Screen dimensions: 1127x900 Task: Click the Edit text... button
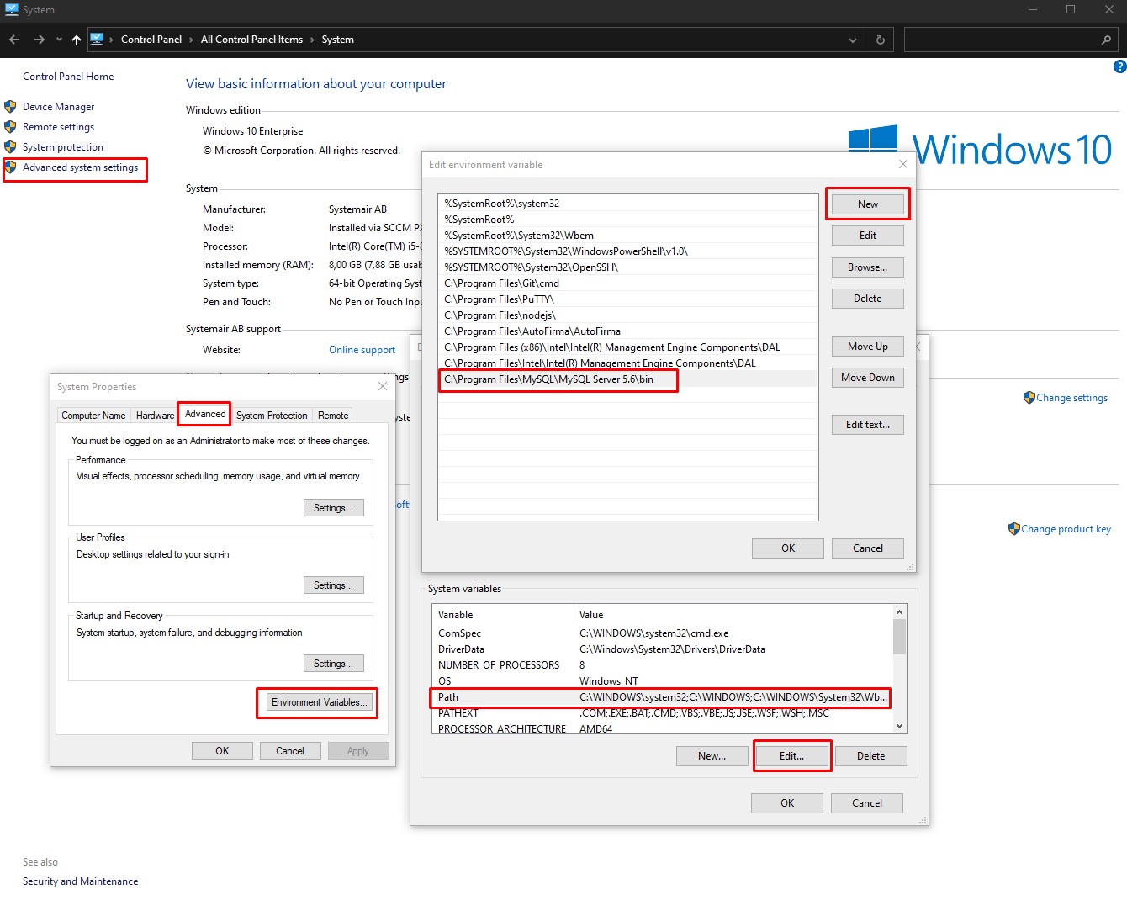tap(868, 425)
